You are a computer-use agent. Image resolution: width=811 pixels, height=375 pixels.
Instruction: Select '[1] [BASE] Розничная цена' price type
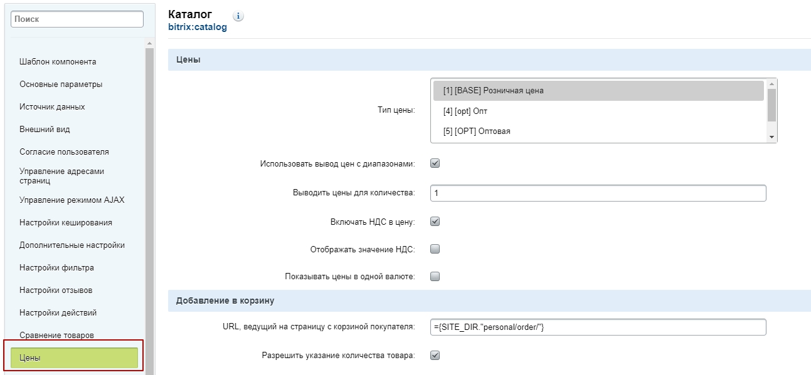coord(598,90)
